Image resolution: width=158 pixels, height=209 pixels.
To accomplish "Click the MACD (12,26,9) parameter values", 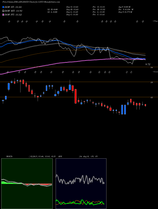I will [x=42, y=156].
